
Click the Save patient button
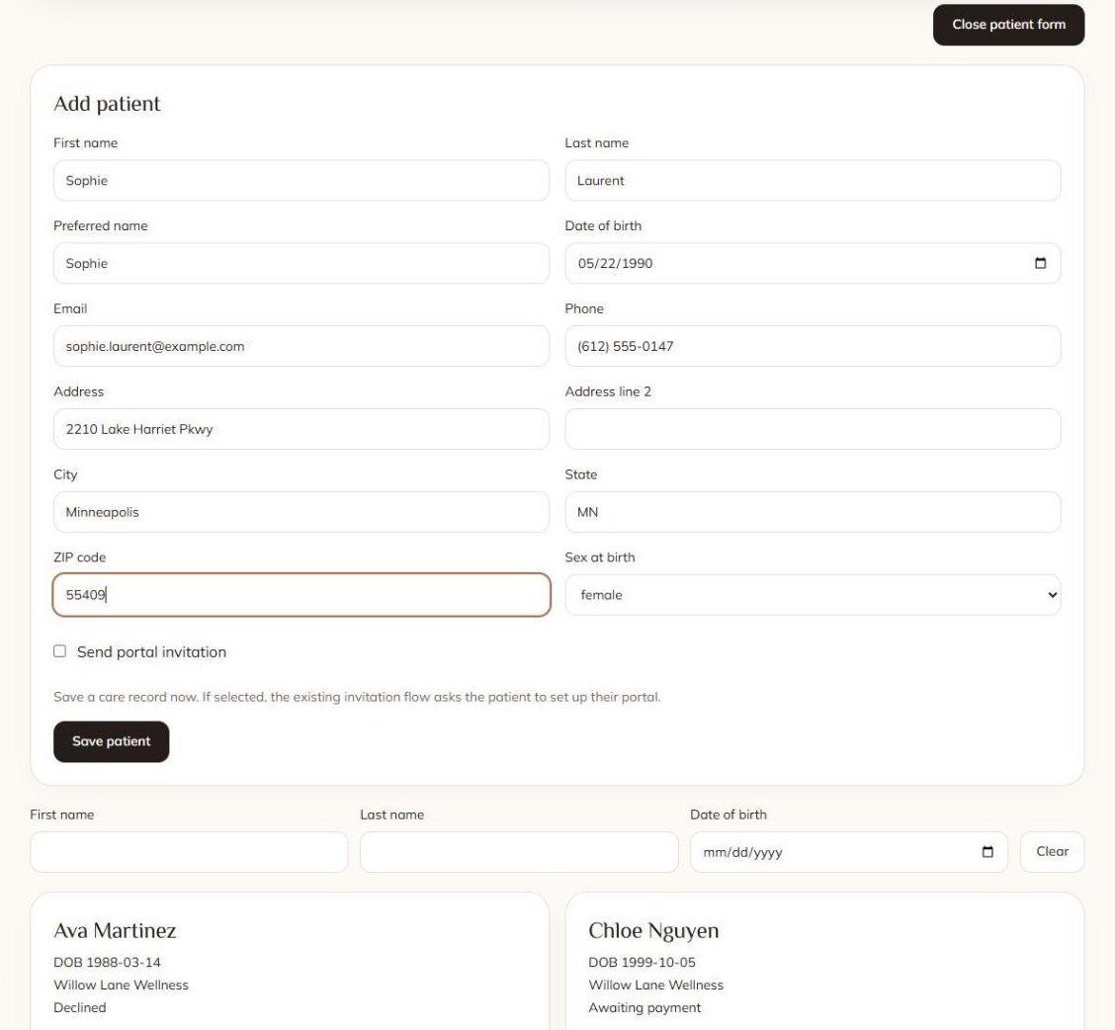click(x=111, y=741)
